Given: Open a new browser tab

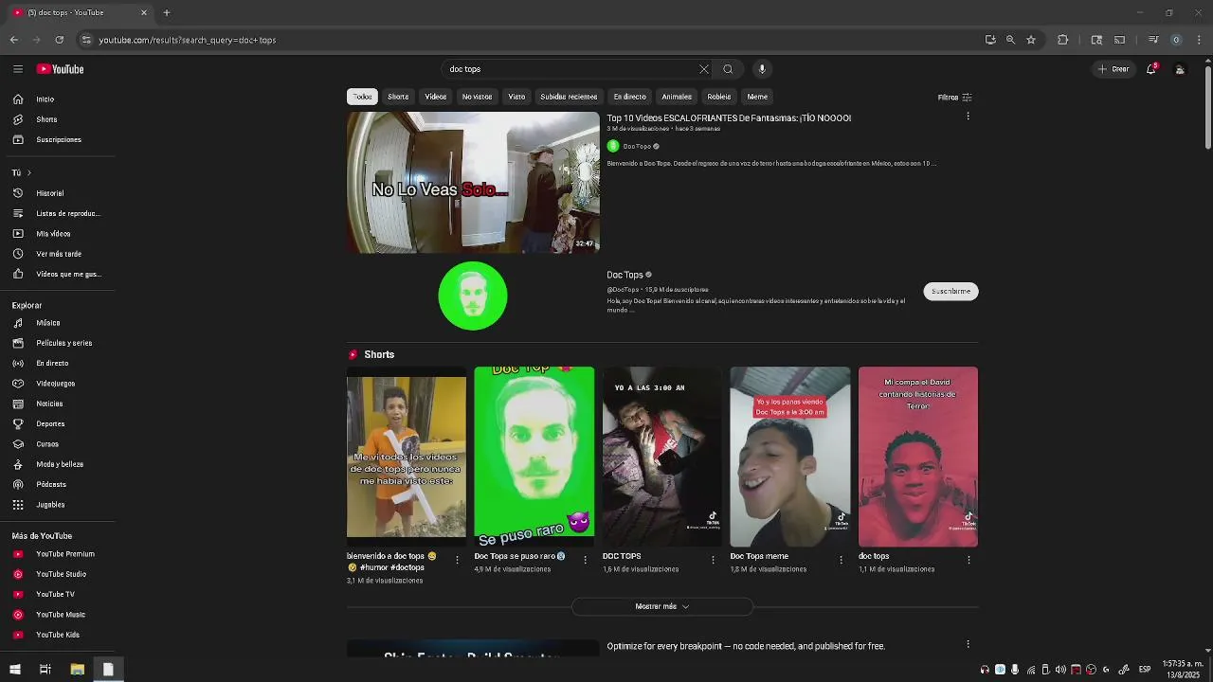Looking at the screenshot, I should coord(167,12).
